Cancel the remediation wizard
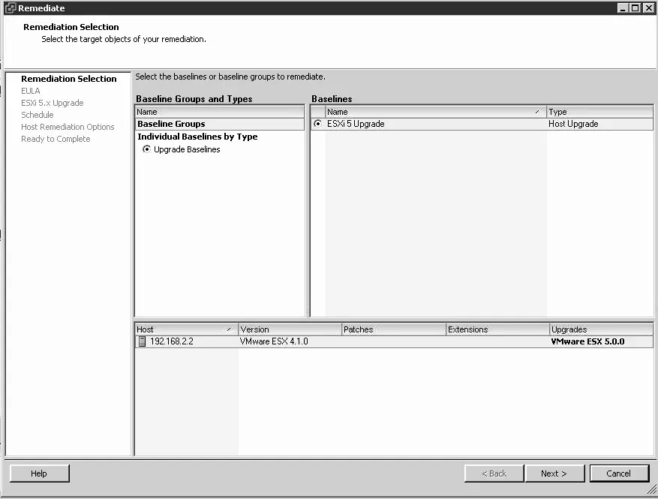 pyautogui.click(x=619, y=473)
